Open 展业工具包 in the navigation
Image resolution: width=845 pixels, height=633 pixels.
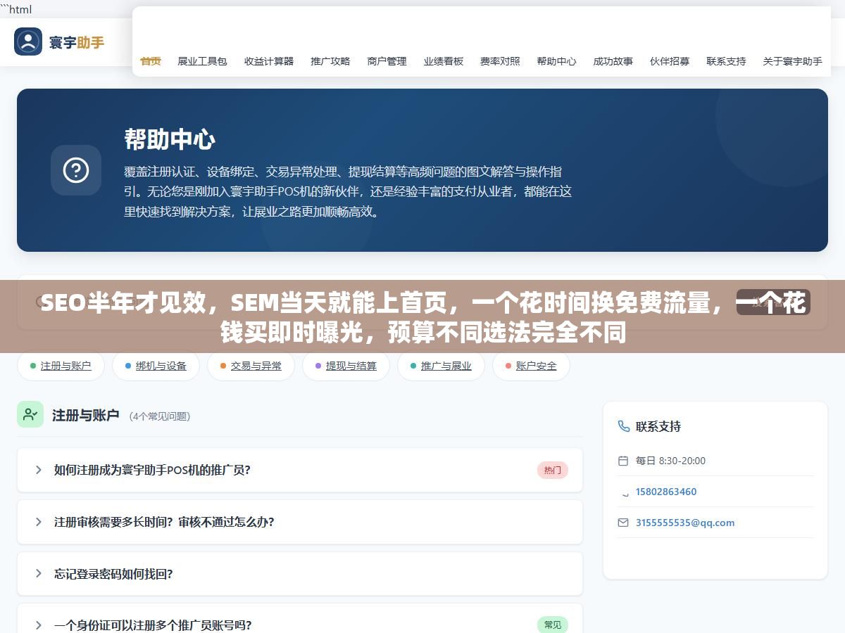pyautogui.click(x=202, y=61)
